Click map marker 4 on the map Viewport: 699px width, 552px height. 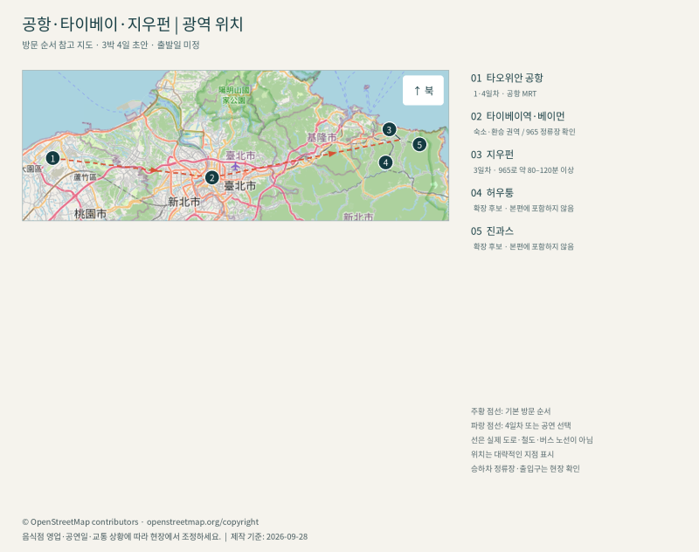385,162
